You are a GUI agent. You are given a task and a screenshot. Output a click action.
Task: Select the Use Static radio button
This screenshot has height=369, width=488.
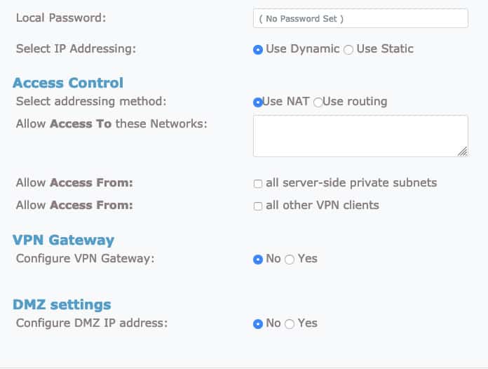coord(348,50)
